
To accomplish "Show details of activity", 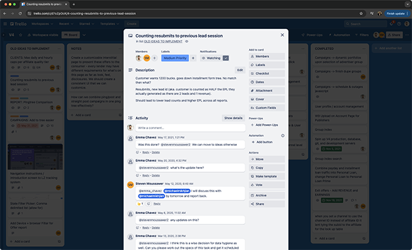I will pos(233,118).
